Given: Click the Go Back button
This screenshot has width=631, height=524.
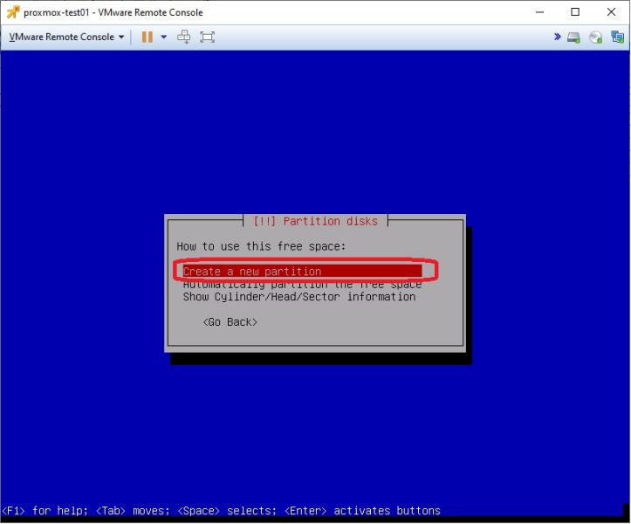Looking at the screenshot, I should point(230,322).
